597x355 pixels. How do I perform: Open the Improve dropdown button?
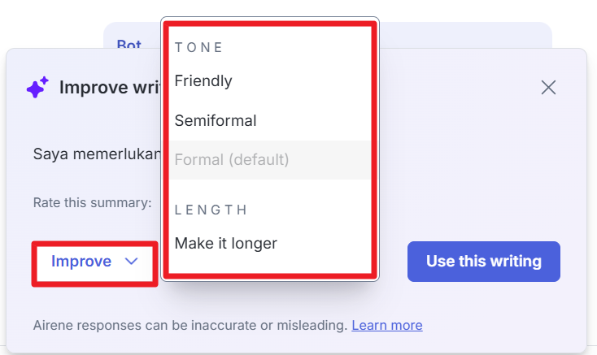click(94, 262)
